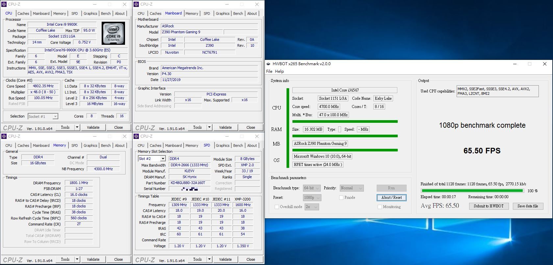The image size is (553, 265).
Task: Open the File menu in HWBOT
Action: pyautogui.click(x=269, y=71)
